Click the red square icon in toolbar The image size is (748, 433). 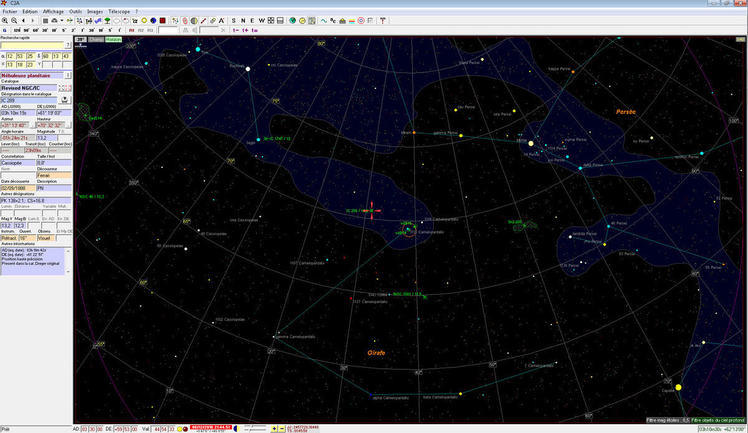coord(162,21)
